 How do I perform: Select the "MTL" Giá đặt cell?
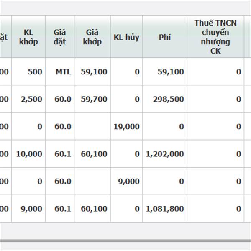[60, 72]
